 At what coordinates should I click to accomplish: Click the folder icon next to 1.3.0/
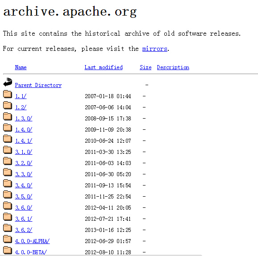click(x=8, y=116)
